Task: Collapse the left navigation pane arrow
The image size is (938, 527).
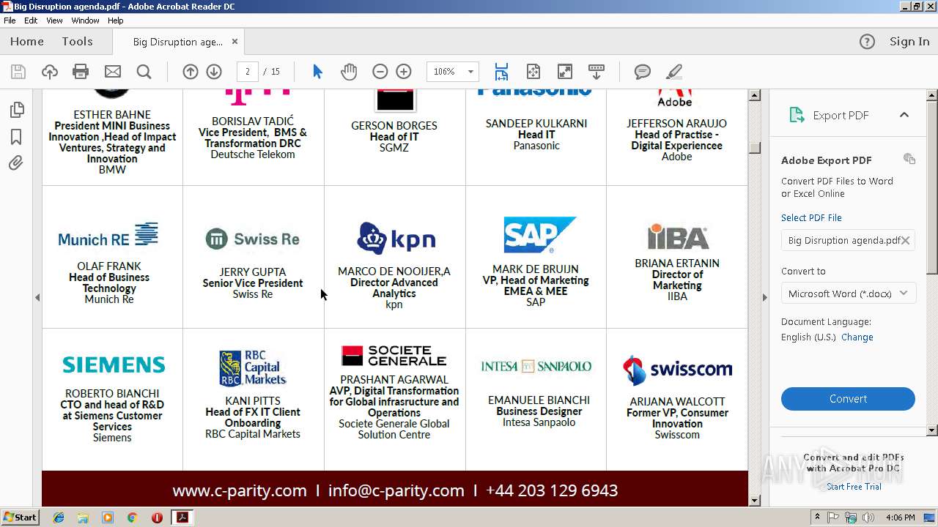Action: pos(37,297)
